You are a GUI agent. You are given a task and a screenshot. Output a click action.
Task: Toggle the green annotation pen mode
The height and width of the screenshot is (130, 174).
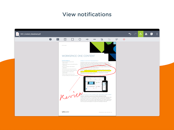[x=141, y=34]
